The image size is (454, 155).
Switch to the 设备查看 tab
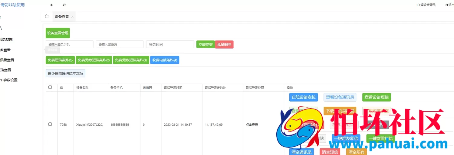coord(62,17)
